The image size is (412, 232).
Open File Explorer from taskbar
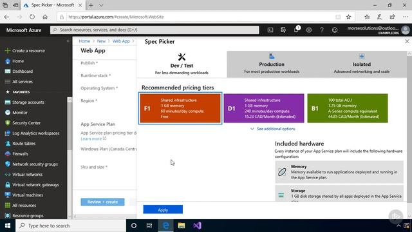182,226
